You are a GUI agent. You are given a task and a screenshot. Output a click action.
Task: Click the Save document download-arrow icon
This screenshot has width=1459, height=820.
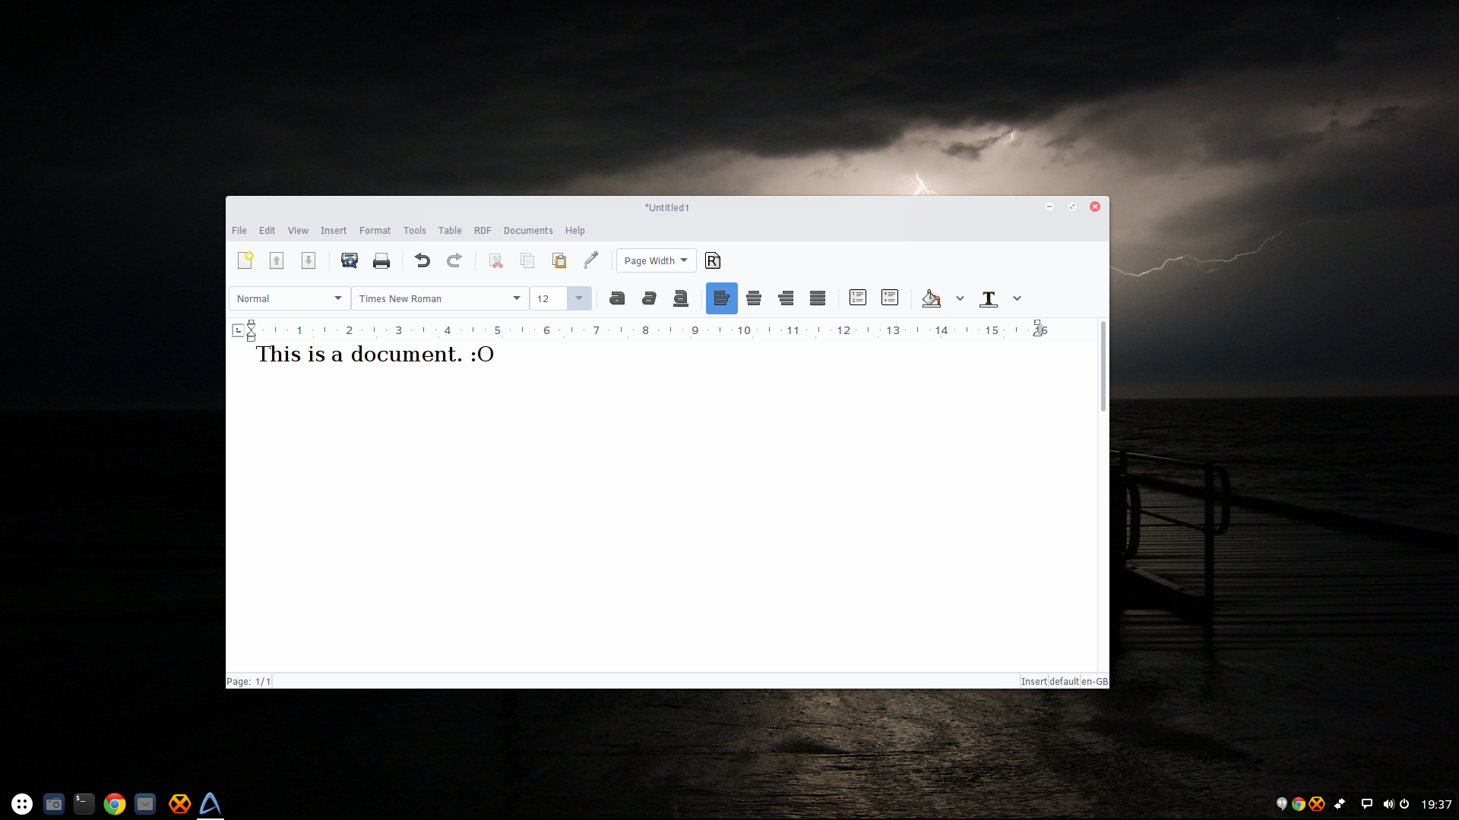click(x=309, y=260)
